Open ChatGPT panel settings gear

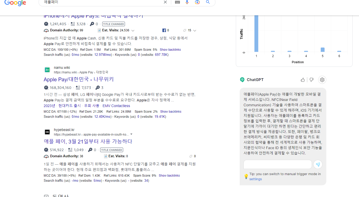point(322,80)
